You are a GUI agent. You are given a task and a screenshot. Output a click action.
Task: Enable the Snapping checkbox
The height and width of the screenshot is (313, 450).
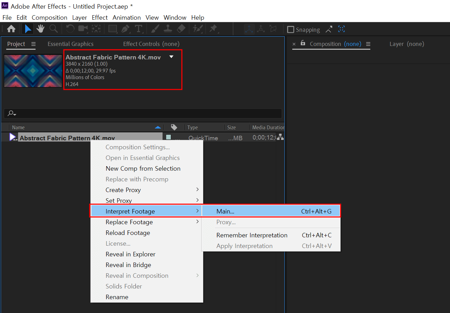291,30
